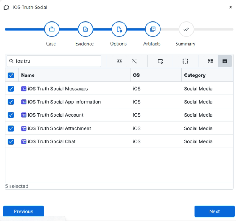Jump to the Evidence step icon

[x=85, y=29]
